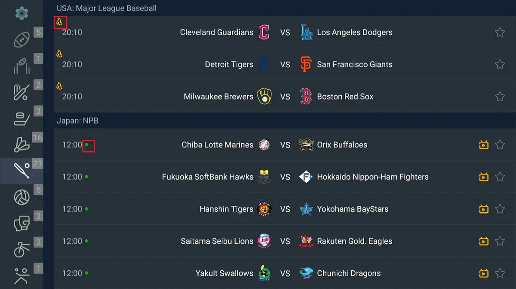Open the settings gear in sidebar
This screenshot has height=289, width=516.
(21, 13)
